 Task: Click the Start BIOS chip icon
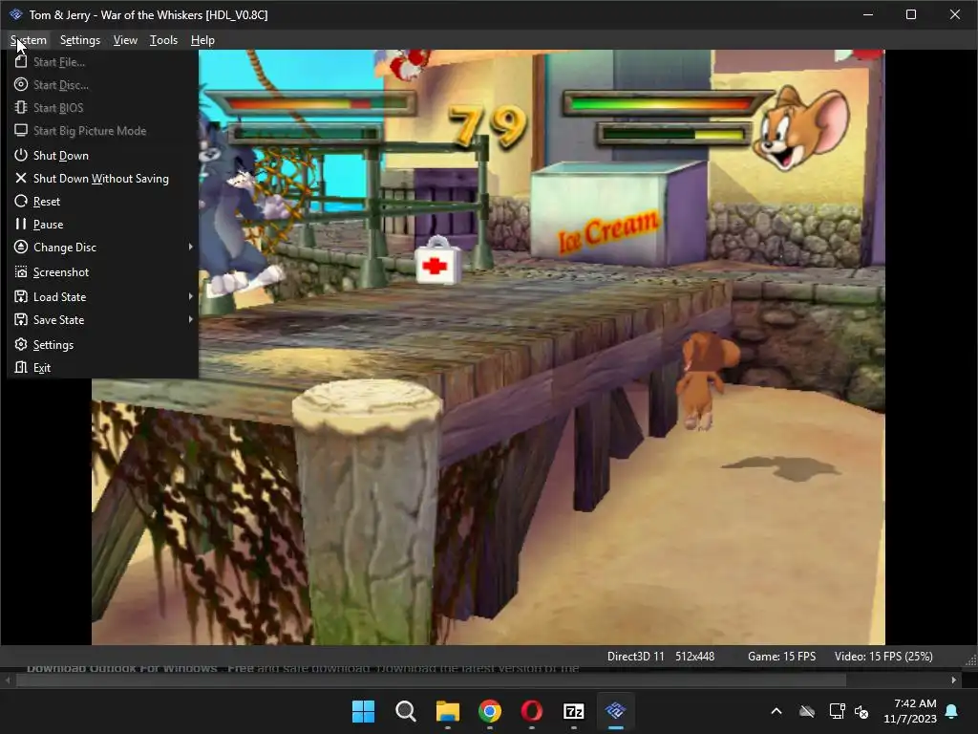(21, 107)
